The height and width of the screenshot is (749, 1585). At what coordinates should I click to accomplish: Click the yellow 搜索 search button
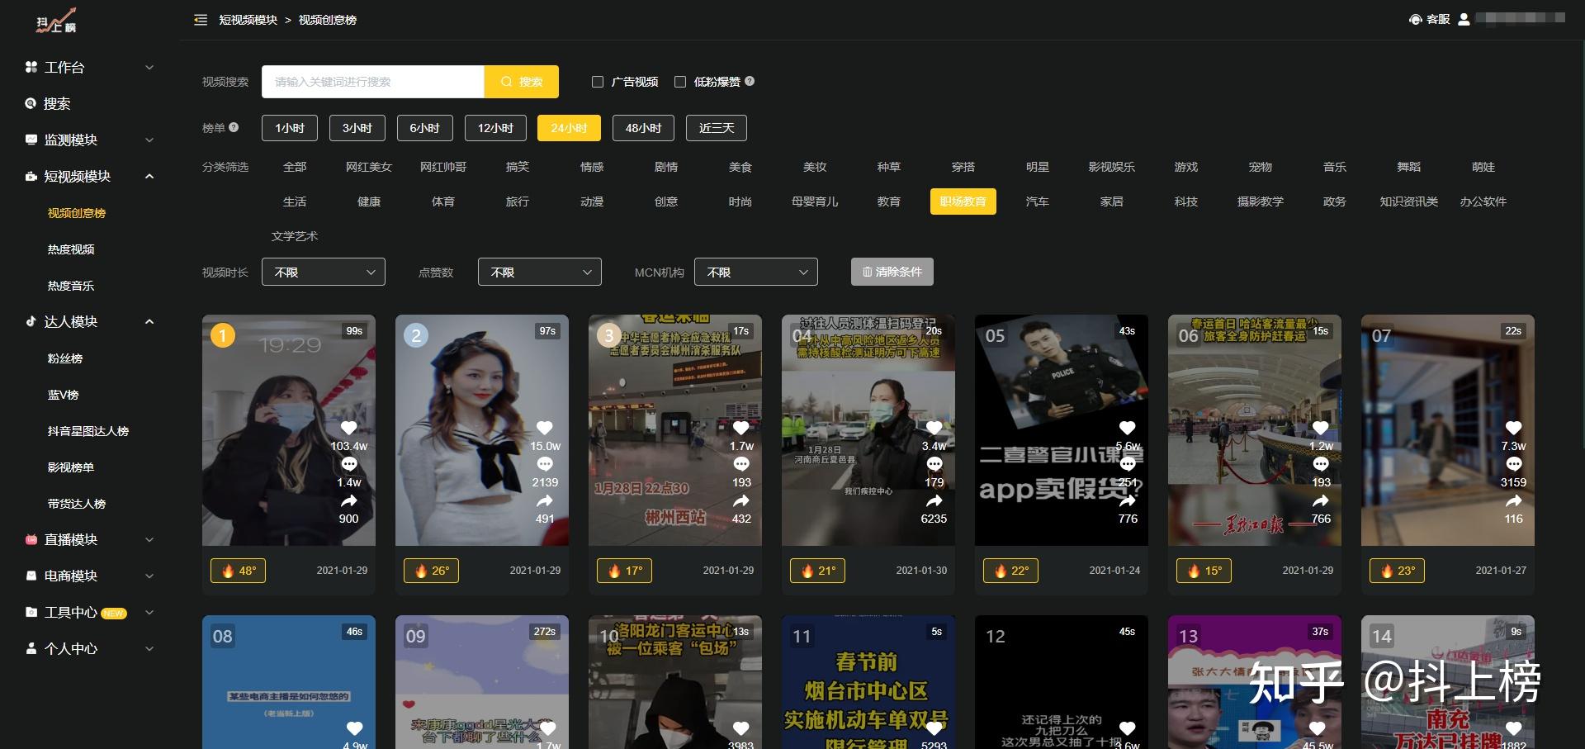pos(522,82)
